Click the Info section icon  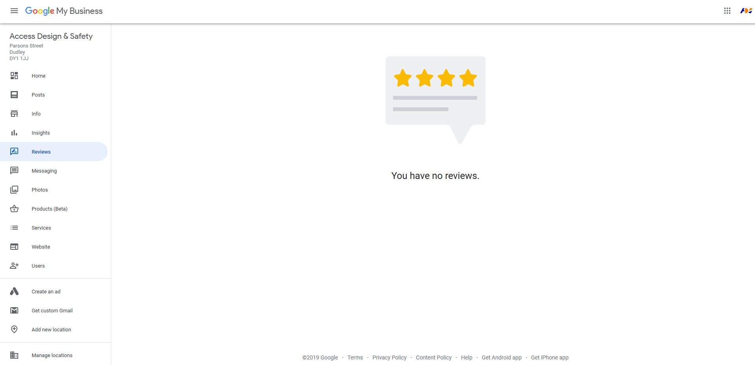coord(14,114)
